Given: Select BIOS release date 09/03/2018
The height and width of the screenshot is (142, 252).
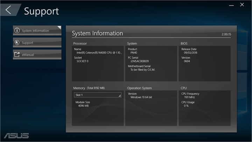Looking at the screenshot, I should click(191, 53).
